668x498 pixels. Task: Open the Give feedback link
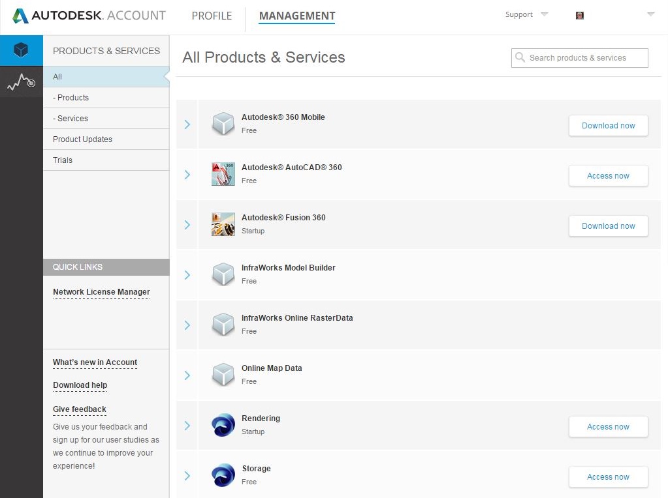80,409
